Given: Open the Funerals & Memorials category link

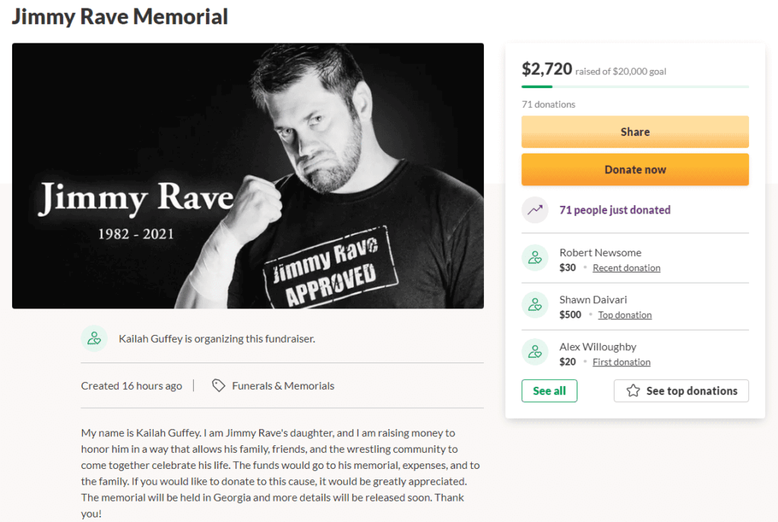Looking at the screenshot, I should pos(283,385).
